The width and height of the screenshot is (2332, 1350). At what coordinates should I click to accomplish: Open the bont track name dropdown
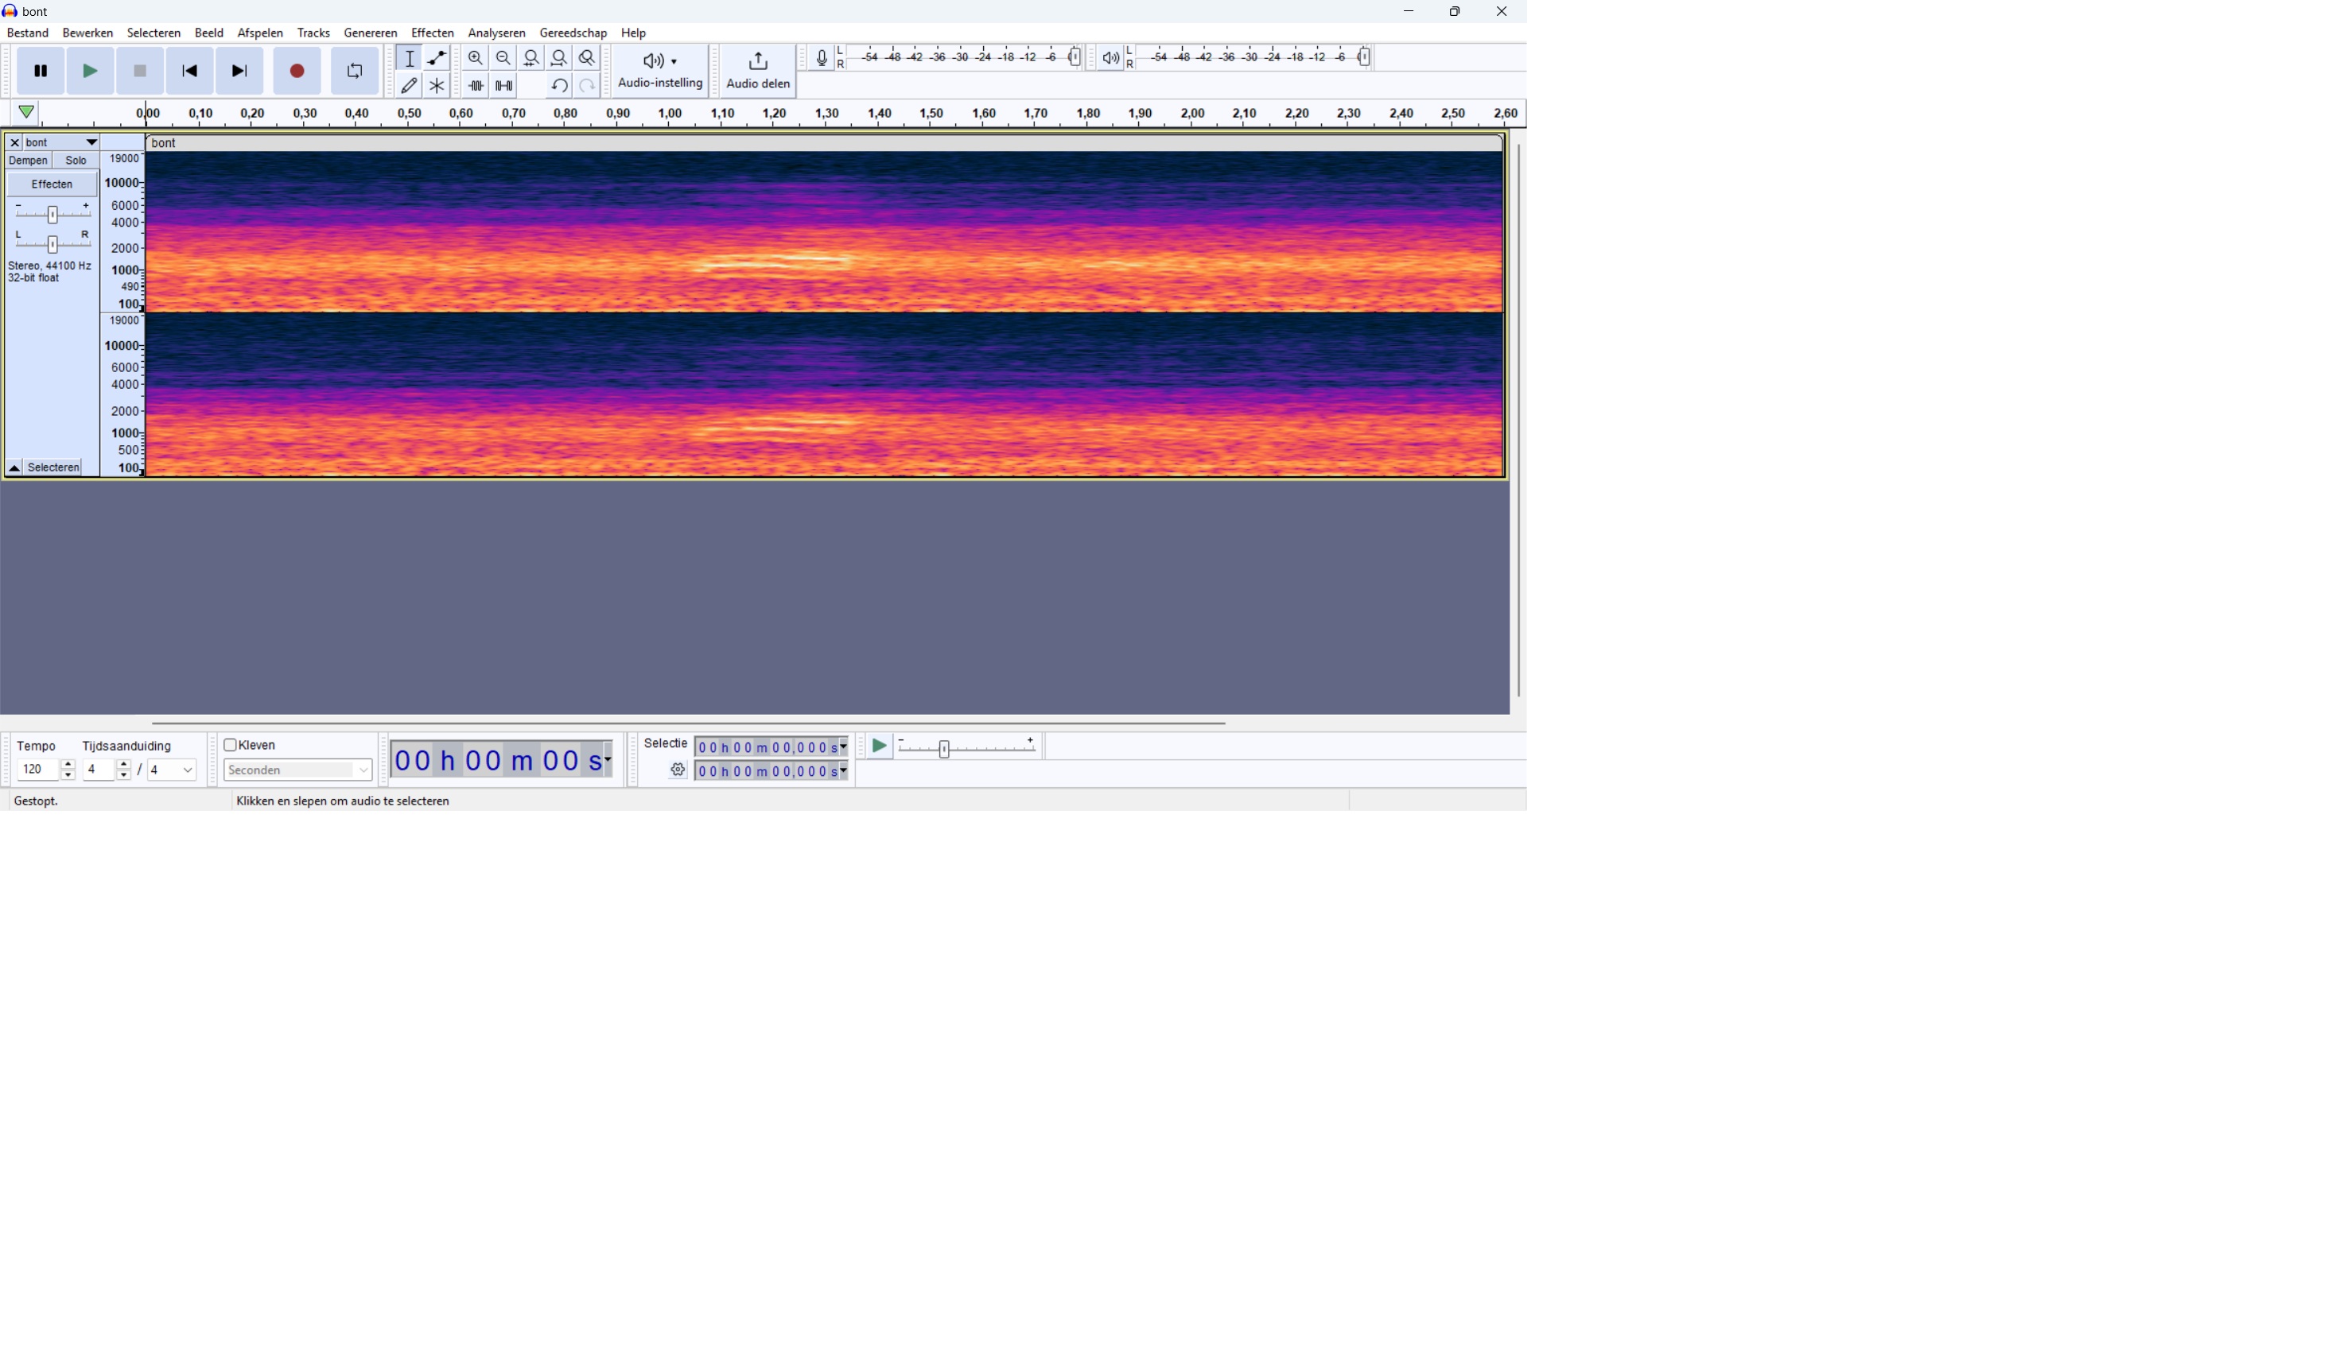pos(61,143)
